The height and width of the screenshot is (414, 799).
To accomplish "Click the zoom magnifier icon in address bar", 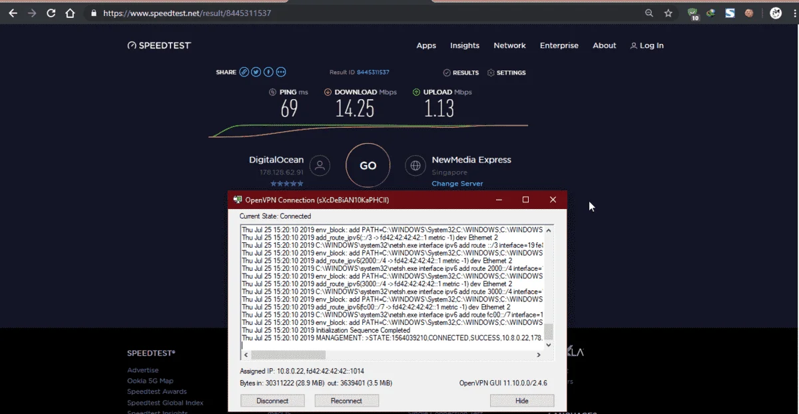I will 649,13.
